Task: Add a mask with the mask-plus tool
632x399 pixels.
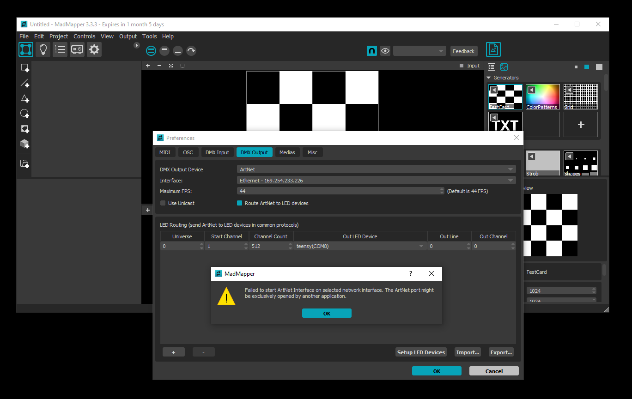Action: tap(25, 129)
